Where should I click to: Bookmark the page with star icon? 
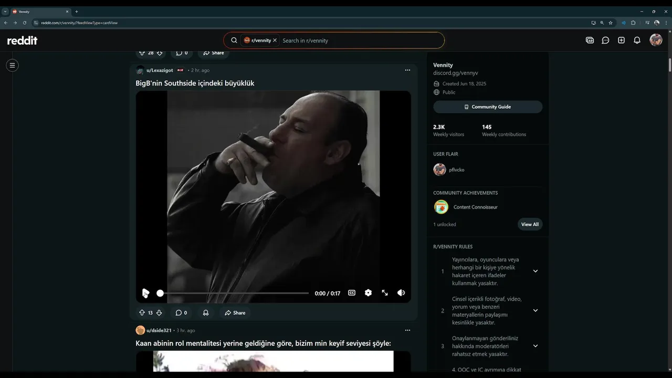pos(611,23)
